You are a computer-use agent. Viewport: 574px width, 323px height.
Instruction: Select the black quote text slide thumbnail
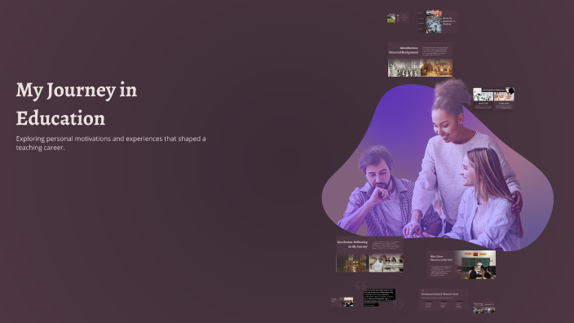click(x=379, y=297)
